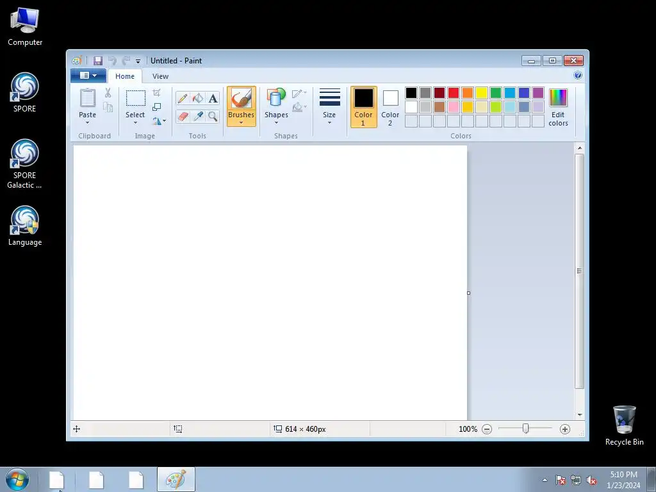This screenshot has width=656, height=492.
Task: Select the Eraser tool
Action: 183,116
